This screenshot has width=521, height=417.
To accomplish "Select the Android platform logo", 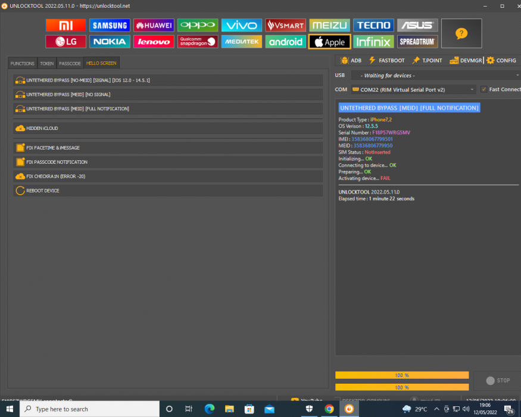I will pyautogui.click(x=285, y=42).
